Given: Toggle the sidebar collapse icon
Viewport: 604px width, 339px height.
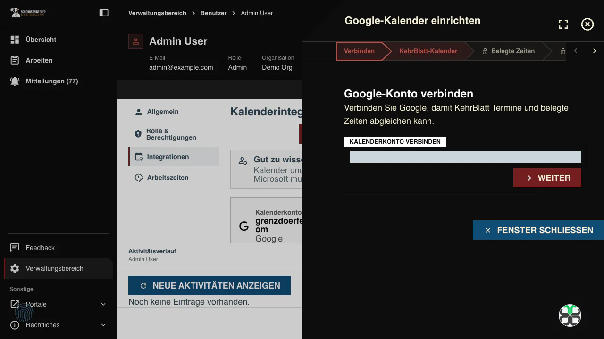Looking at the screenshot, I should [104, 13].
